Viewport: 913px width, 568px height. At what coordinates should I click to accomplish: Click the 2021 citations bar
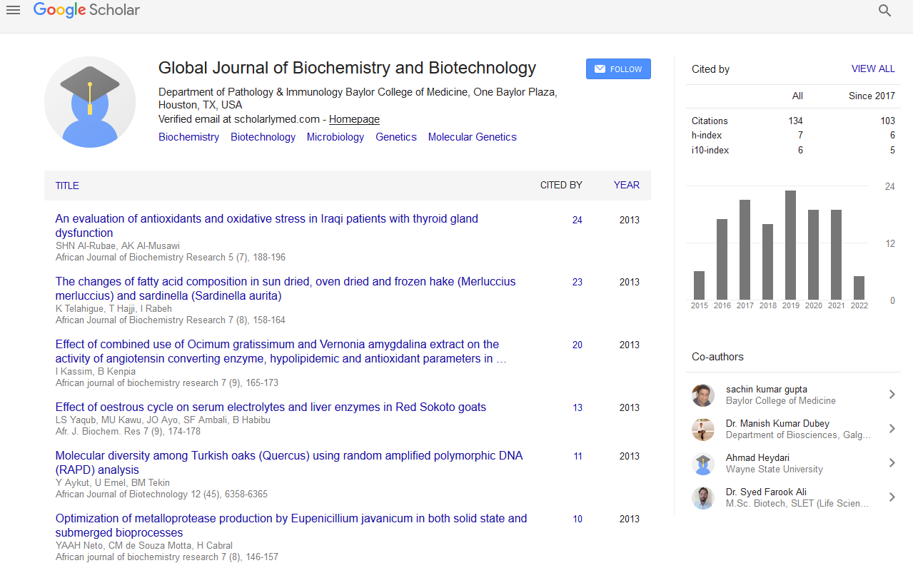coord(837,255)
